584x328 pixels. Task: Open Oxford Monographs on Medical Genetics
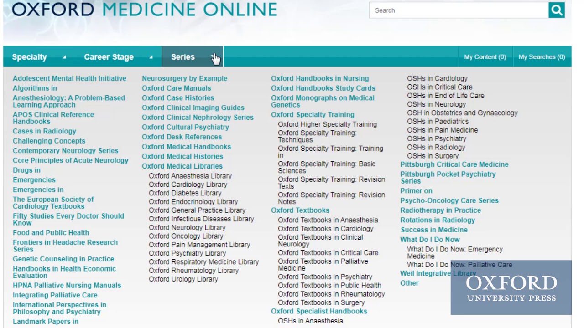pyautogui.click(x=323, y=101)
